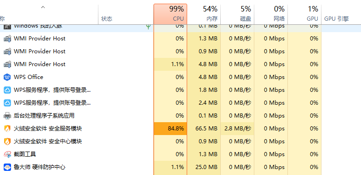This screenshot has height=175, width=361.
Task: Click the 后台处理程序子系统应用 printer icon
Action: click(7, 115)
